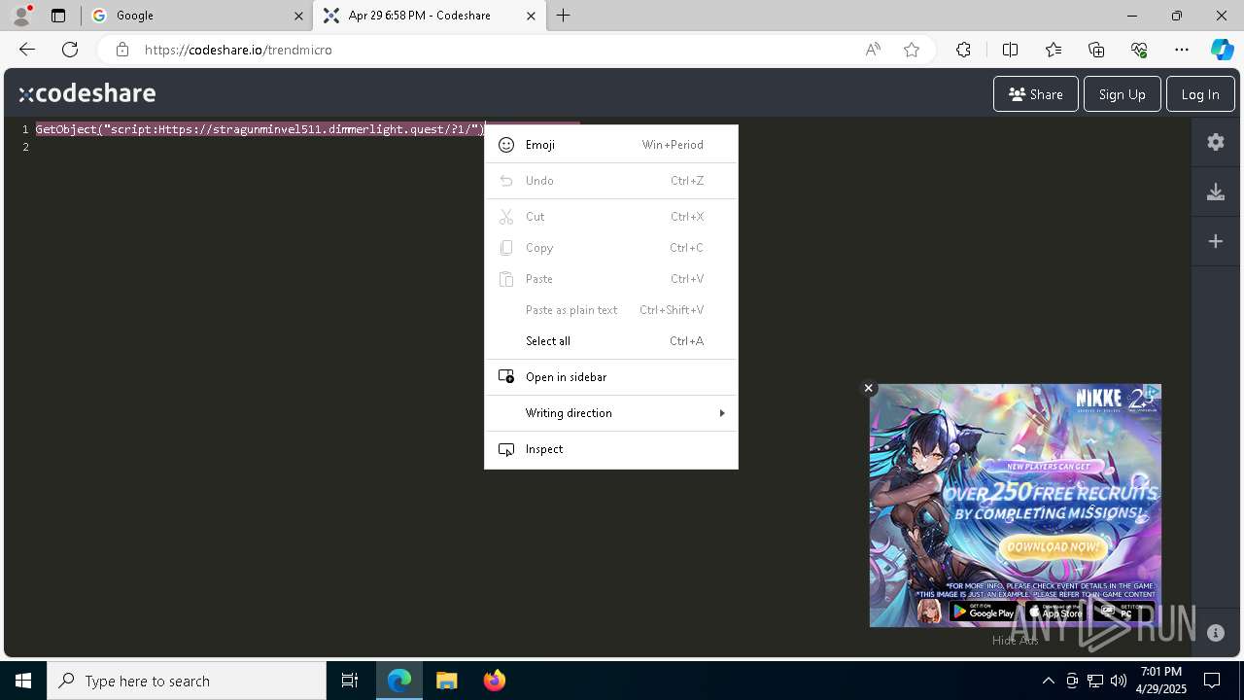Screen dimensions: 1244x700
Task: Close the NIKKE ad with X
Action: pos(869,388)
